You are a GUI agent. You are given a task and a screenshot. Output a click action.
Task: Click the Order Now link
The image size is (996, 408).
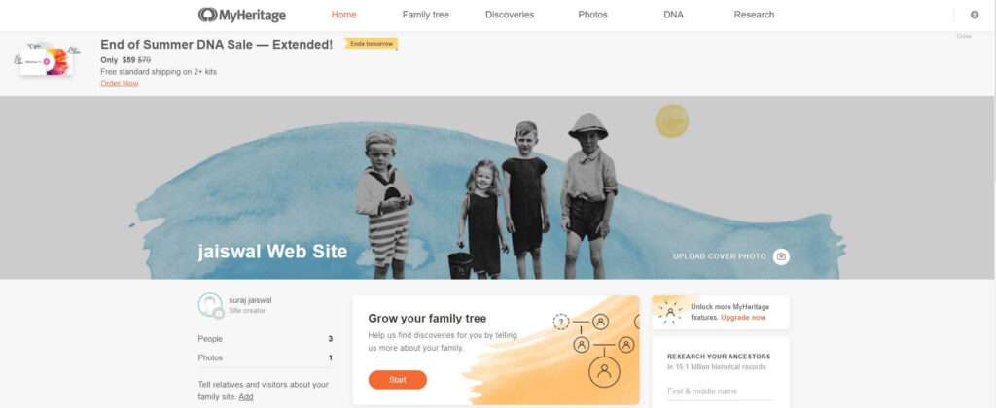120,84
